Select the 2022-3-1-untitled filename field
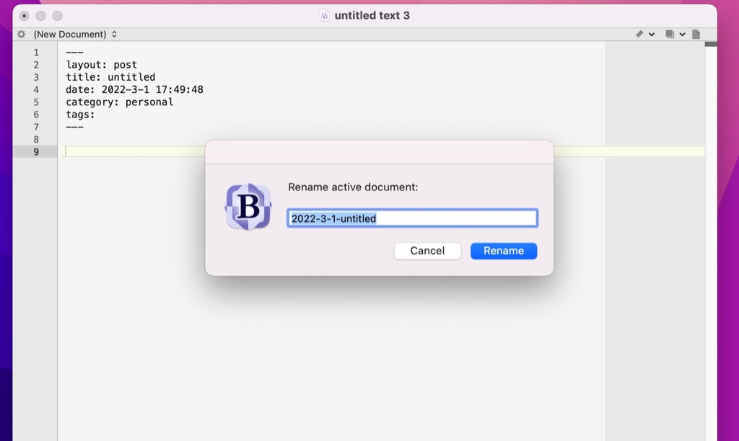Image resolution: width=739 pixels, height=441 pixels. [412, 217]
